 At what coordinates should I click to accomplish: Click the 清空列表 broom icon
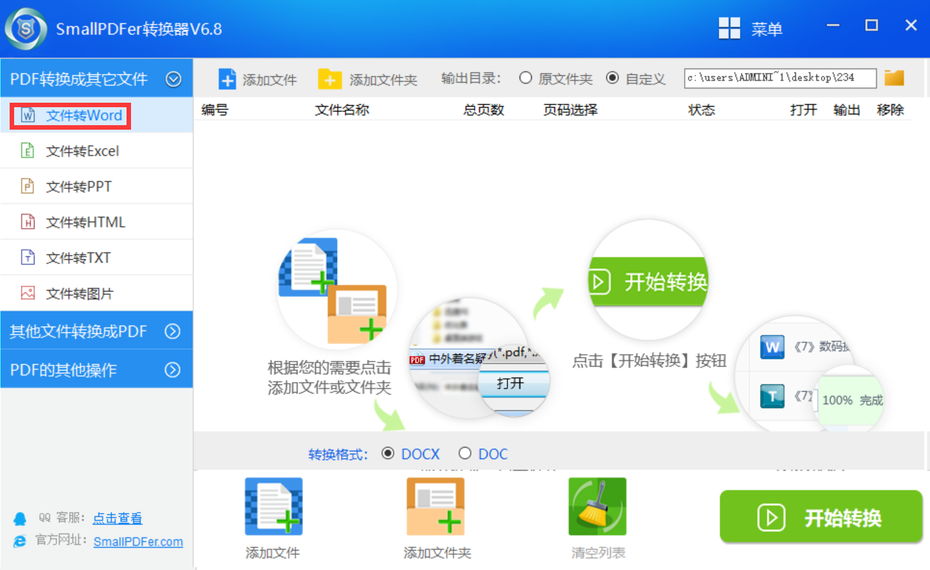[597, 506]
